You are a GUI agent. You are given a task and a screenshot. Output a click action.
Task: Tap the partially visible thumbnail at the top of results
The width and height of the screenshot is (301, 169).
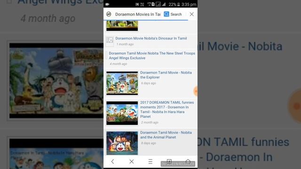(122, 26)
